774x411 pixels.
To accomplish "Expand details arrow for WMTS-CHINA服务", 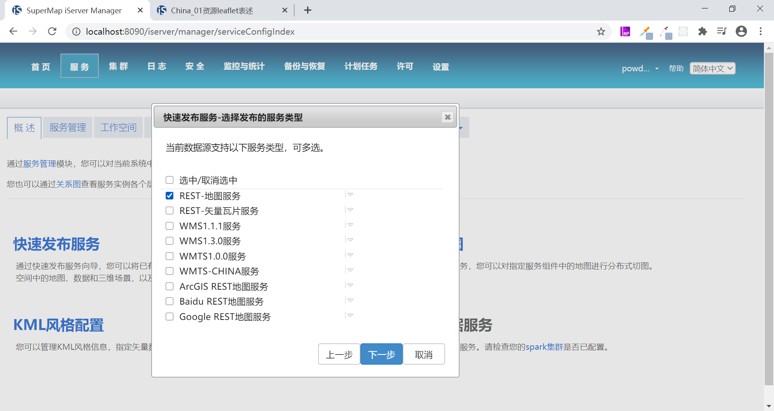I will coord(350,270).
